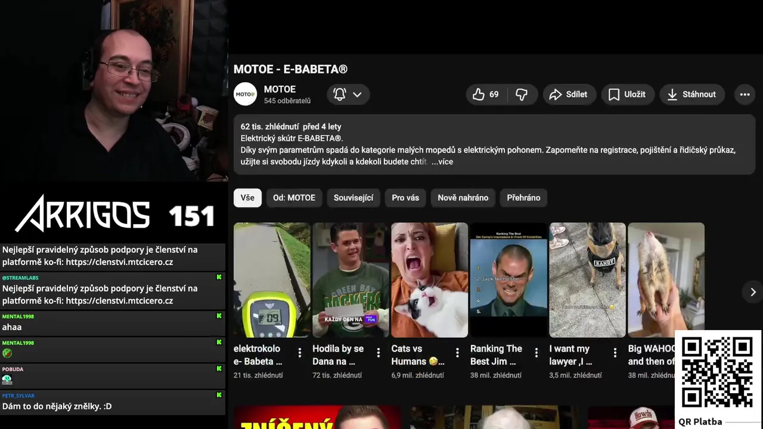
Task: Open options menu for Hodila by se Dana
Action: click(x=379, y=353)
